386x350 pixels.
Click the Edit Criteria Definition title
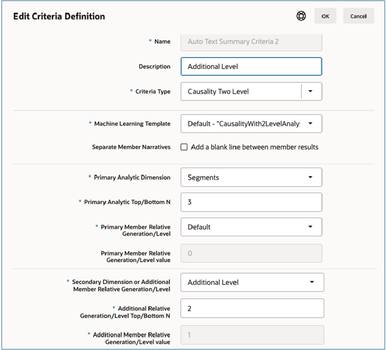point(59,16)
